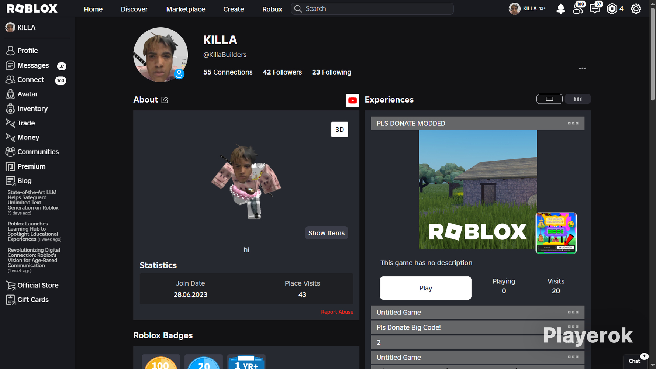Click the search magnifier icon
The height and width of the screenshot is (369, 656).
[298, 8]
